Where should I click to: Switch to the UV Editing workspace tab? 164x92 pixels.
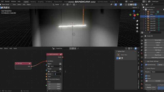(x=49, y=2)
